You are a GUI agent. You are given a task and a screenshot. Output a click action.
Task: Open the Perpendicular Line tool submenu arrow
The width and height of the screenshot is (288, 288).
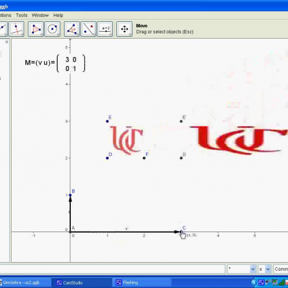pos(22,35)
